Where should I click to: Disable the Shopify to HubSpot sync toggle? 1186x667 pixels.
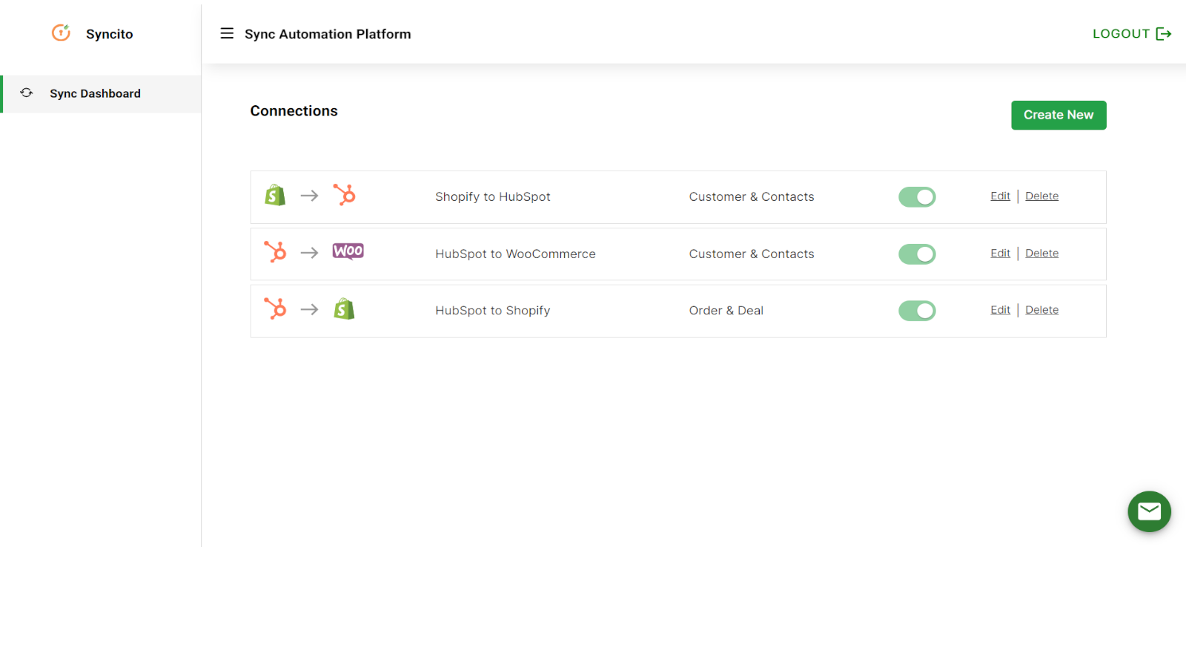click(x=917, y=196)
